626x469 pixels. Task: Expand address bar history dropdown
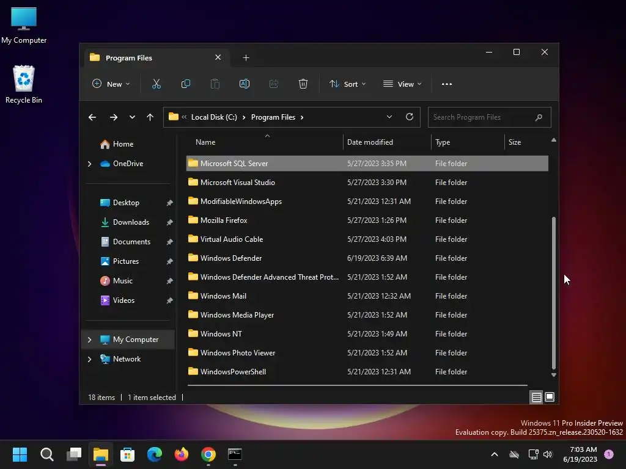(x=389, y=117)
